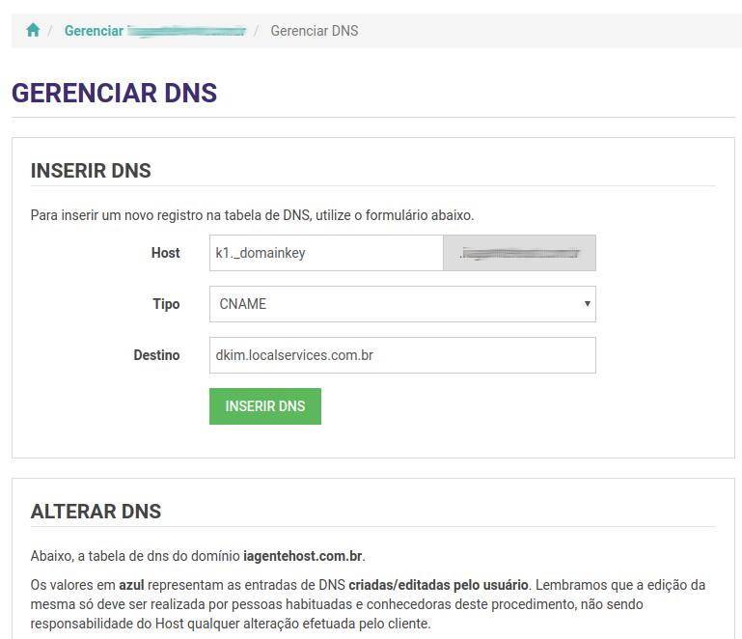The height and width of the screenshot is (639, 742).
Task: Click the Destino field label
Action: click(156, 355)
